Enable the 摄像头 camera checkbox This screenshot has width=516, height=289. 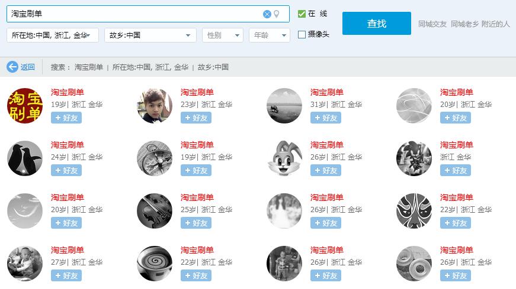[302, 34]
